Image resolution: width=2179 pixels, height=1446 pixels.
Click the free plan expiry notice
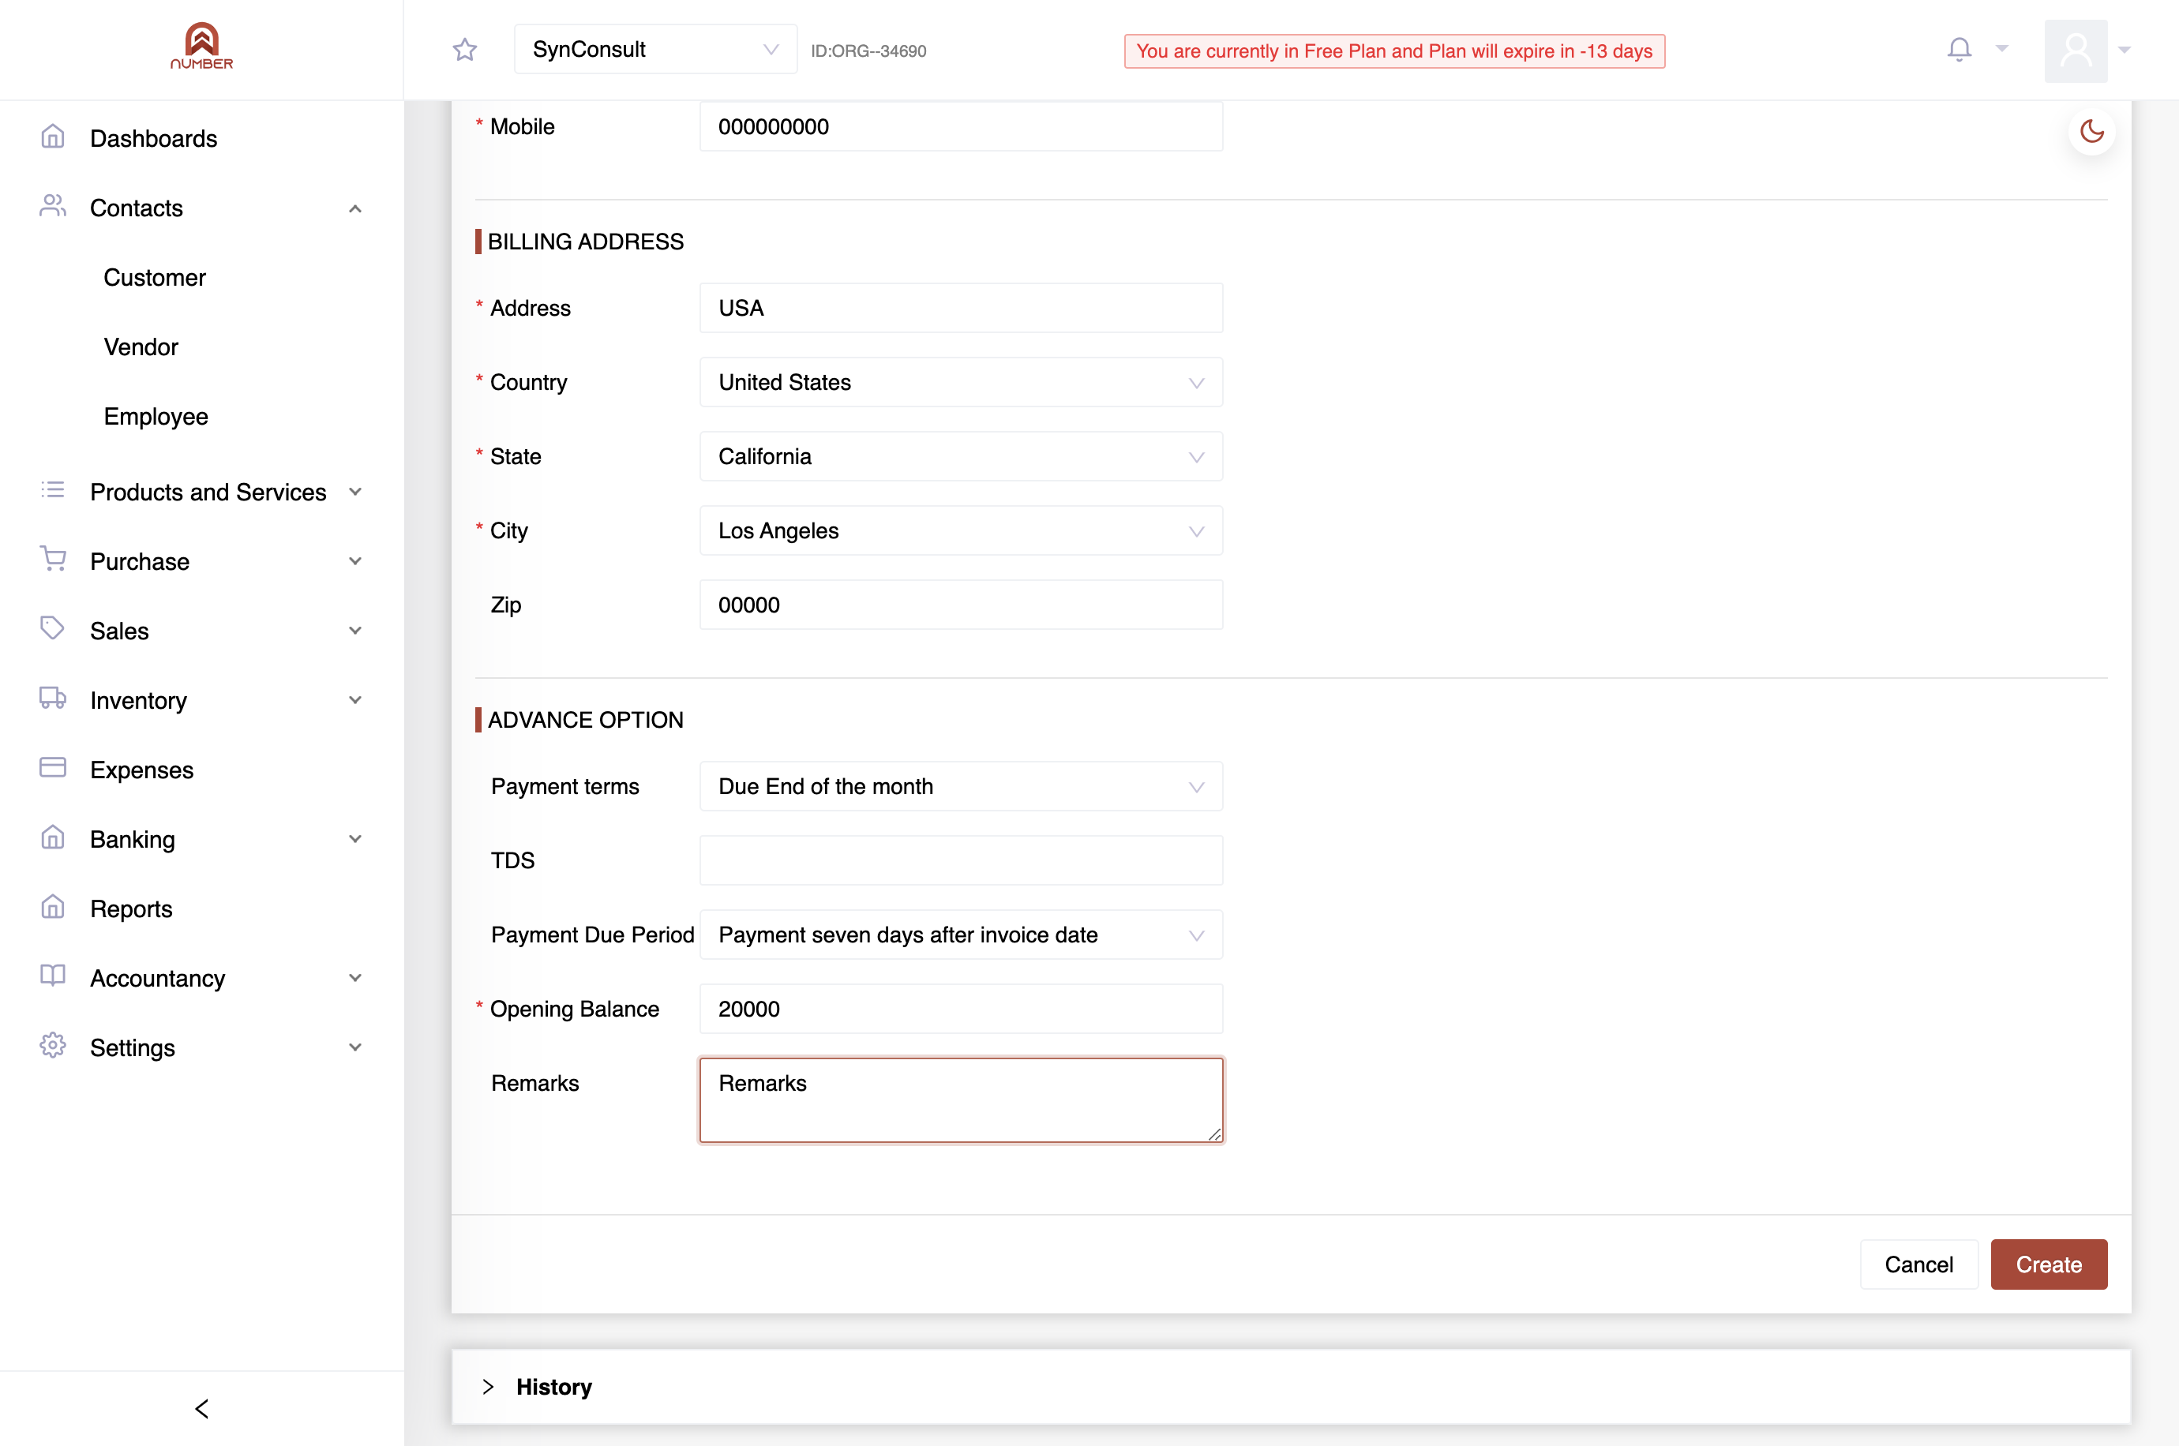pyautogui.click(x=1394, y=51)
